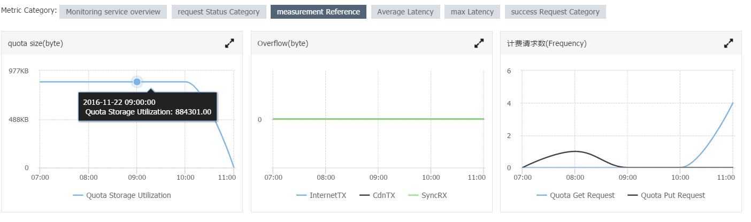This screenshot has width=751, height=222.
Task: Open the max Latency tab
Action: 472,12
